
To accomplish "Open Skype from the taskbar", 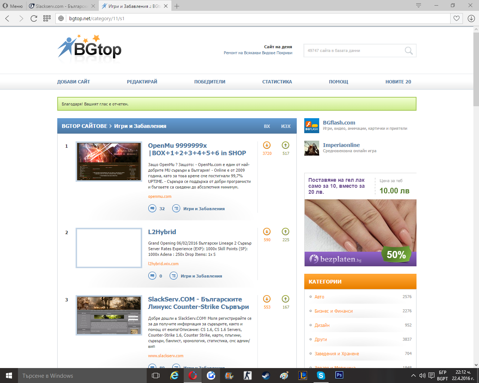I will pos(321,376).
